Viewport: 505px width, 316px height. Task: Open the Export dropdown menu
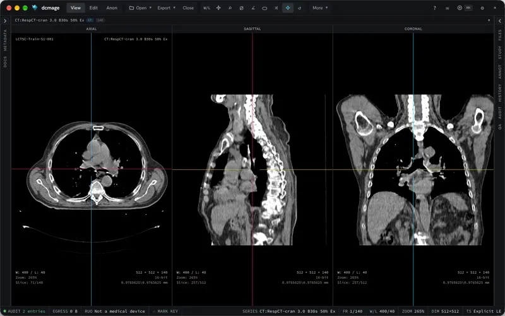(166, 8)
